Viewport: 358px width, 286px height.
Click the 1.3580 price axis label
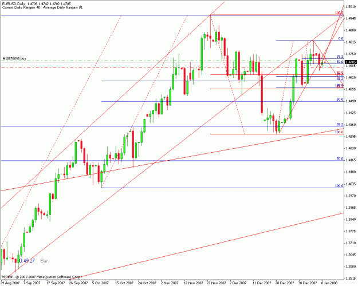(x=351, y=267)
